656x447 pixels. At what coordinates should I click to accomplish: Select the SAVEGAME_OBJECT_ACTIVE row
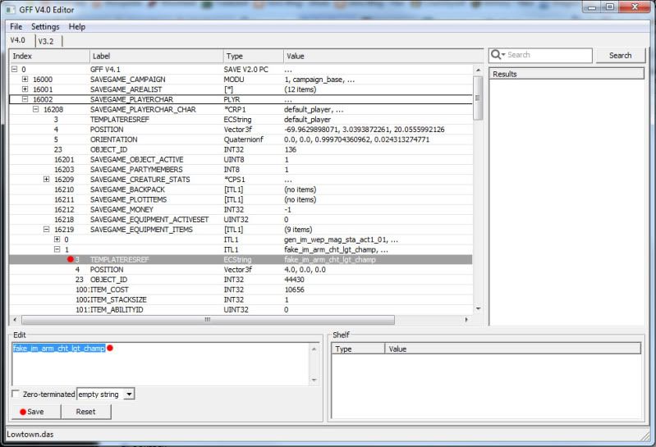point(241,160)
